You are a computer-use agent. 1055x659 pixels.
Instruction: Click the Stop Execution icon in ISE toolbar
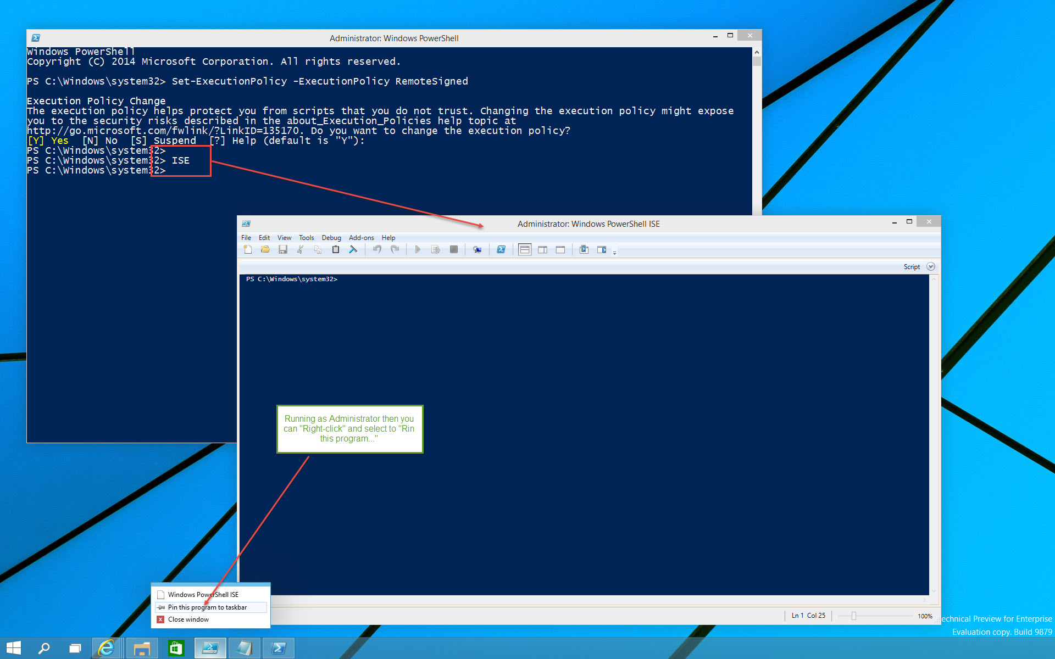coord(454,252)
